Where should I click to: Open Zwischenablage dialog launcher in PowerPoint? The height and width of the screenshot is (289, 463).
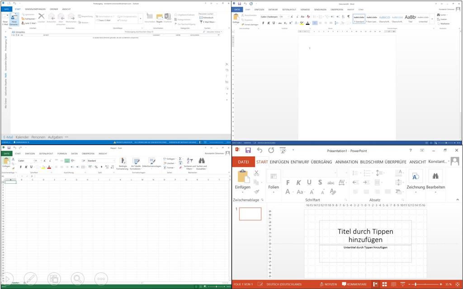click(x=262, y=200)
